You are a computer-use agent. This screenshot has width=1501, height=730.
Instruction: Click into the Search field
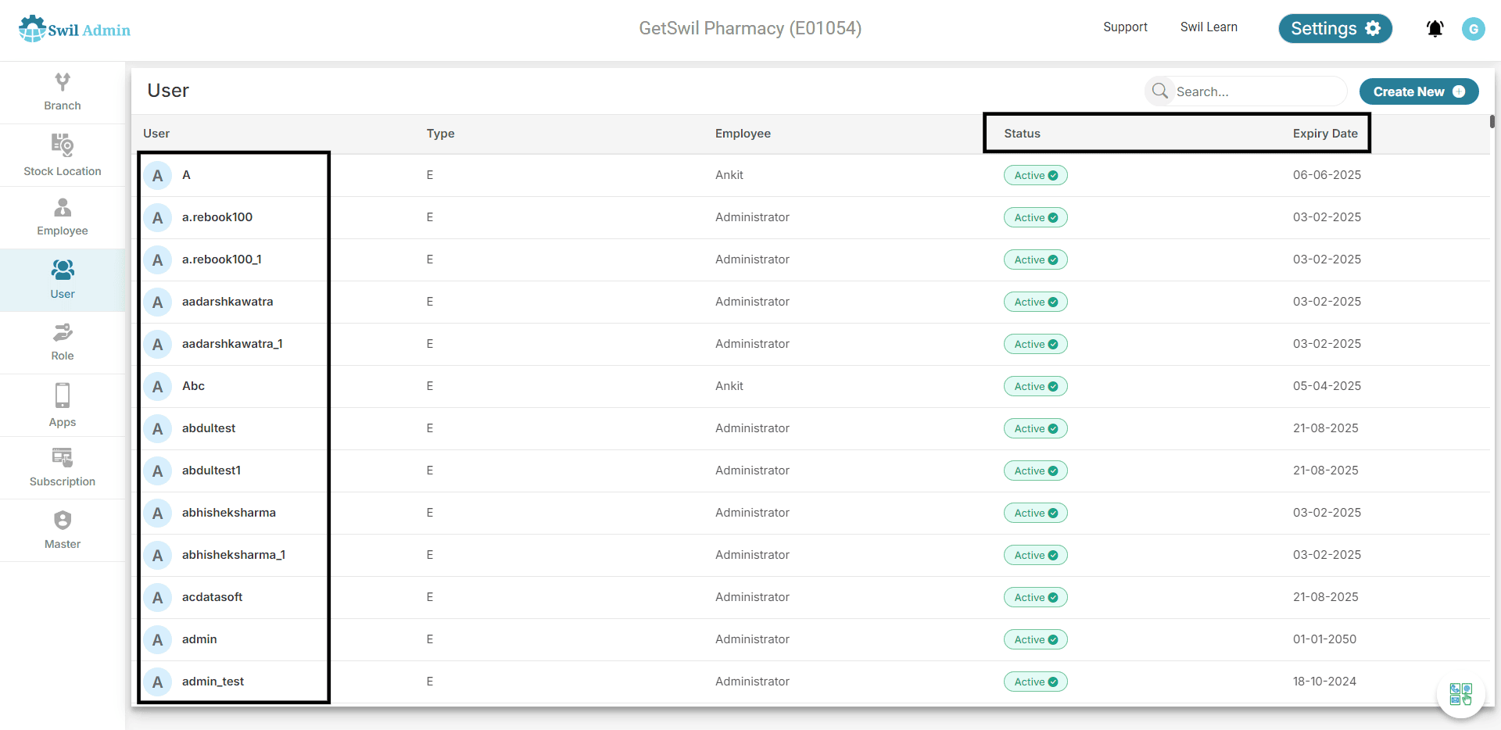click(1246, 91)
